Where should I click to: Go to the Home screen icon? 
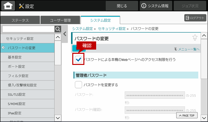tap(8, 6)
